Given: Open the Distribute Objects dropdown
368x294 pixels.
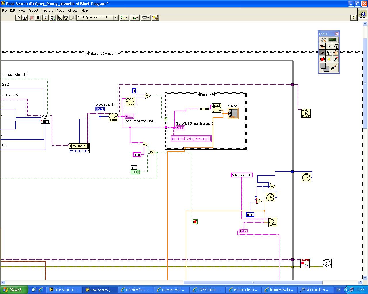Looking at the screenshot, I should point(135,18).
